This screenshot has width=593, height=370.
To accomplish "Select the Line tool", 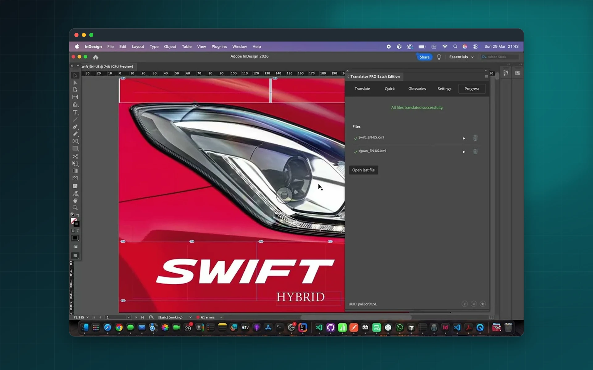I will pos(75,119).
